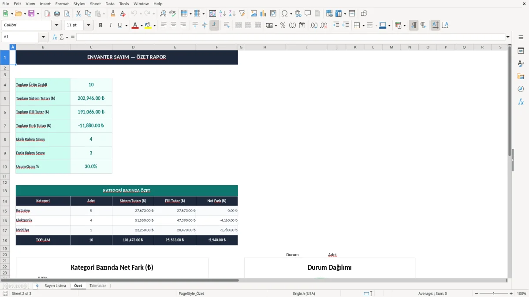Open Borders dropdown arrow

pyautogui.click(x=363, y=26)
